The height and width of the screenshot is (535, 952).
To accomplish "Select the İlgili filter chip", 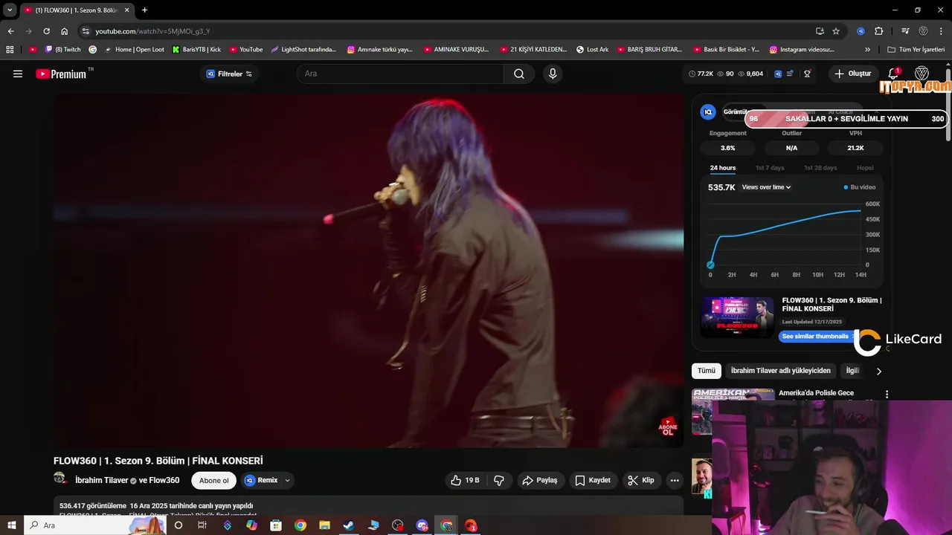I will click(852, 371).
